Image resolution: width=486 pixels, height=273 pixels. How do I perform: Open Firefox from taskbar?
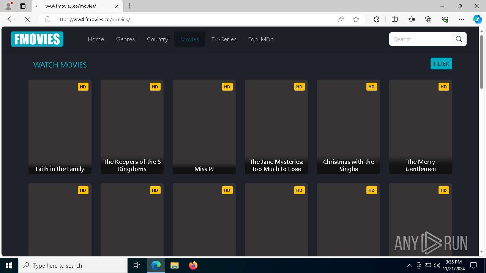point(193,265)
